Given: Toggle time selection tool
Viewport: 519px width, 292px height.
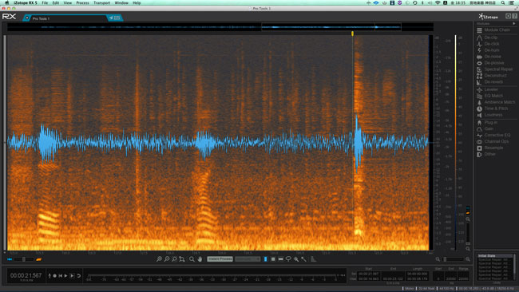Looking at the screenshot, I should 265,259.
